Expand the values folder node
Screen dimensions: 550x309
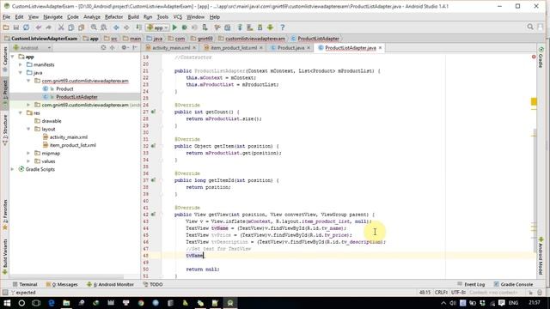[28, 161]
